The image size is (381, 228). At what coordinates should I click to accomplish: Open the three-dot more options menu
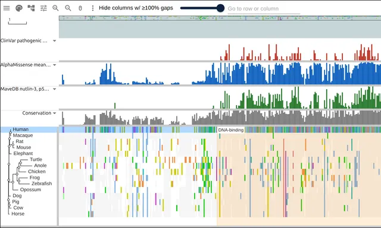pyautogui.click(x=92, y=8)
